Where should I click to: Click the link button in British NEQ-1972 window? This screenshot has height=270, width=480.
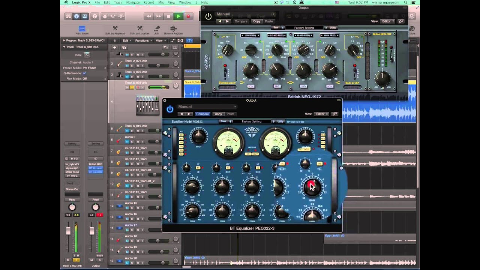401,21
